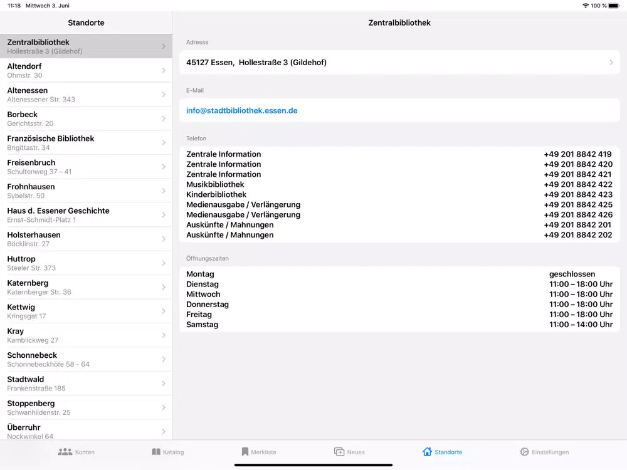Switch to the Merkliste tab label
Screen dimensions: 627x470
click(263, 452)
